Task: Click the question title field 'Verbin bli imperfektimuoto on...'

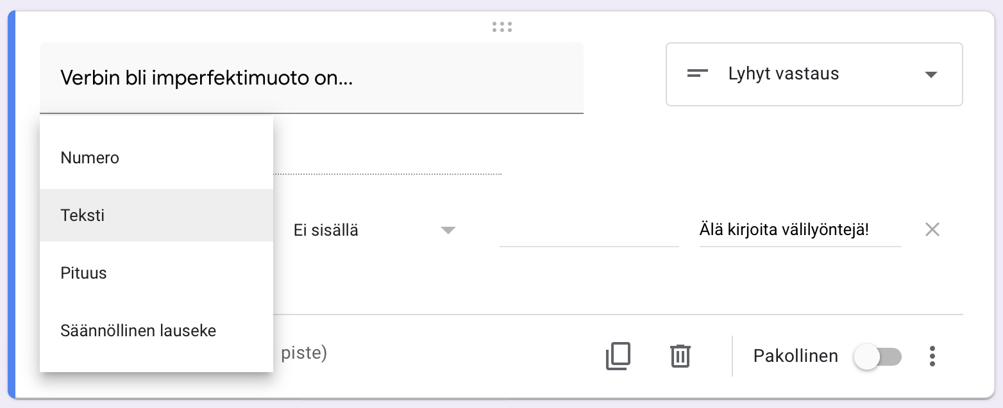Action: pyautogui.click(x=311, y=78)
